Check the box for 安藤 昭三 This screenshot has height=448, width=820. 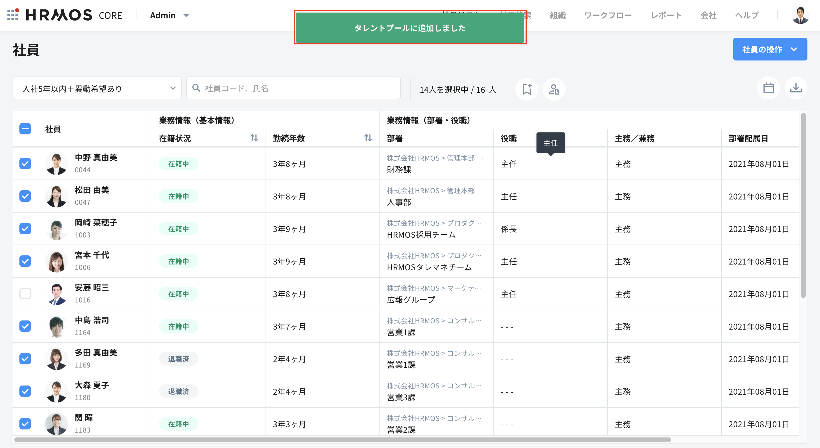(25, 293)
